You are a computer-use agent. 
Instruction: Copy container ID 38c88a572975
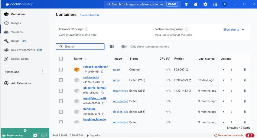[x=103, y=114]
